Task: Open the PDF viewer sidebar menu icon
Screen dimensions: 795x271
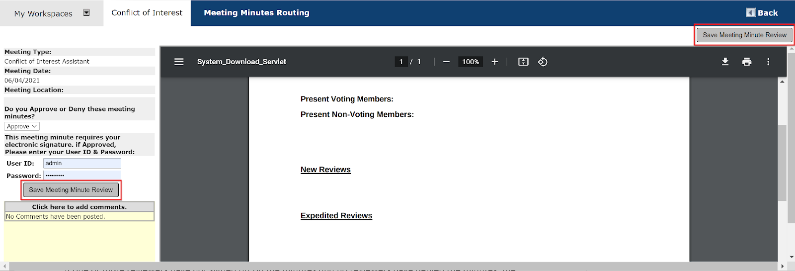Action: click(x=179, y=62)
